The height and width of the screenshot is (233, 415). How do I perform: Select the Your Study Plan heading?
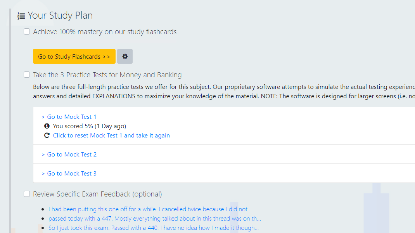(61, 16)
